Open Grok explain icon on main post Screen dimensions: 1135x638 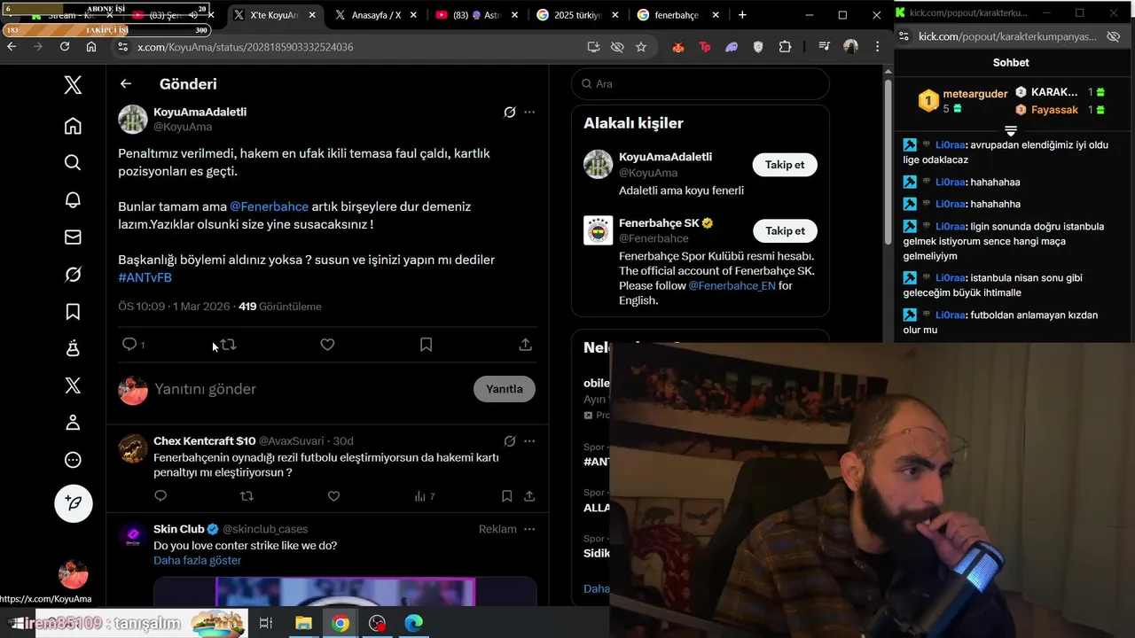510,113
